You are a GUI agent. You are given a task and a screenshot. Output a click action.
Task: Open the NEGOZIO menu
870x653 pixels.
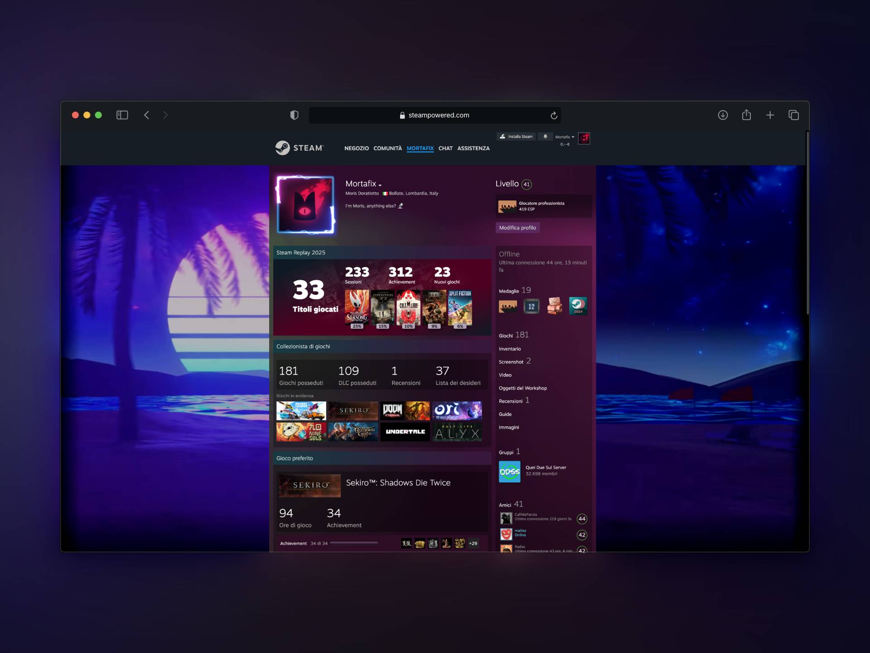357,148
